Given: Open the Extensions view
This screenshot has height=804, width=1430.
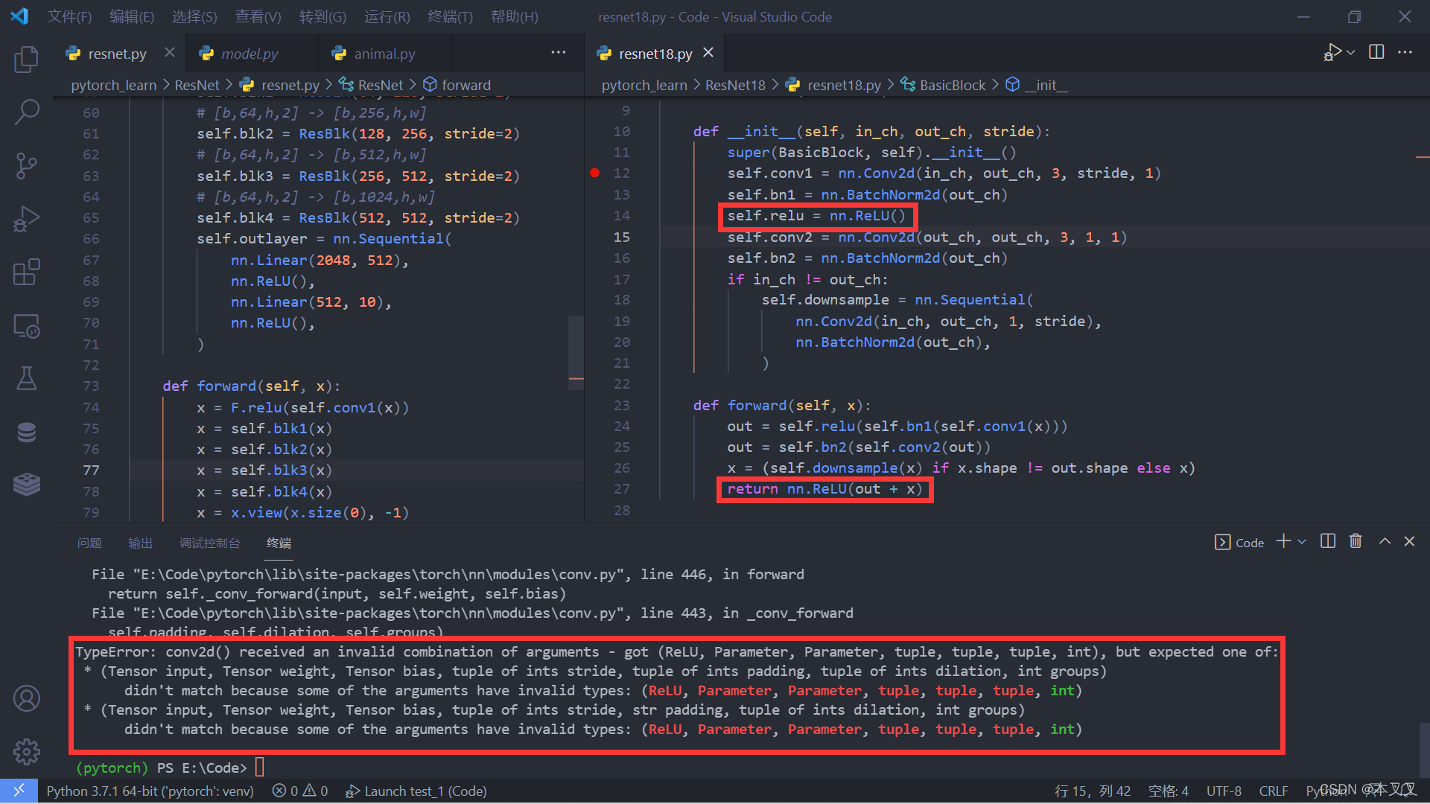Looking at the screenshot, I should (x=27, y=272).
